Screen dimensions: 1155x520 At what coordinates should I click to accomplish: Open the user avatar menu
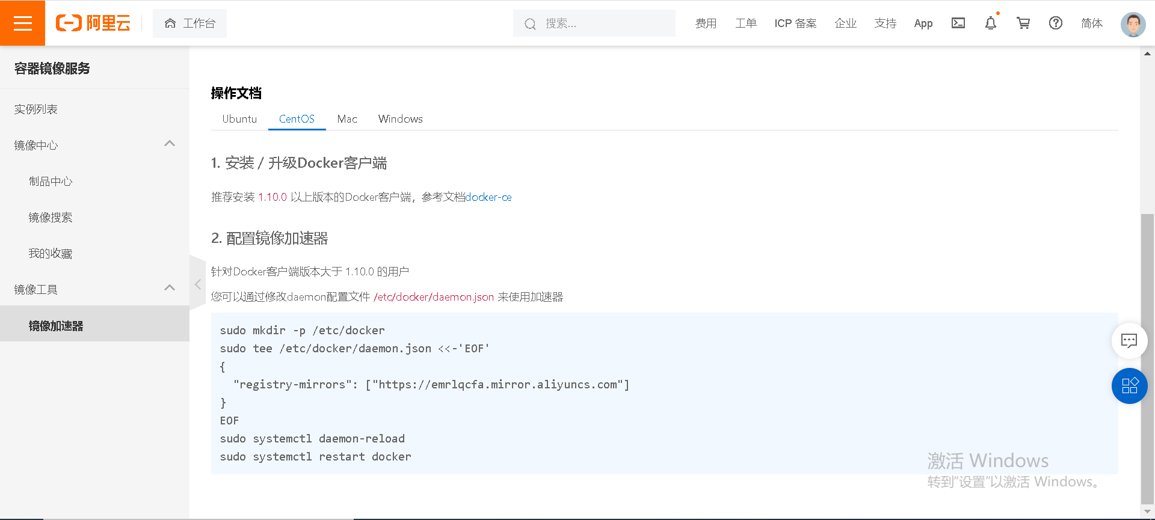(1133, 24)
